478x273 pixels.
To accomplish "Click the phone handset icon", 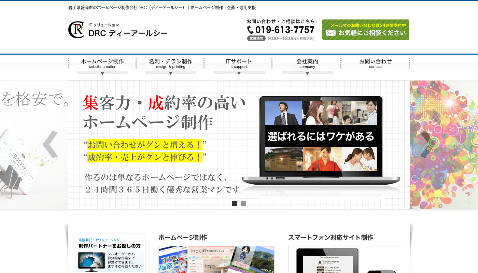I will (x=251, y=30).
